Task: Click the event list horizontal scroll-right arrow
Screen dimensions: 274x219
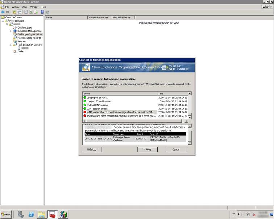Action: (x=186, y=121)
